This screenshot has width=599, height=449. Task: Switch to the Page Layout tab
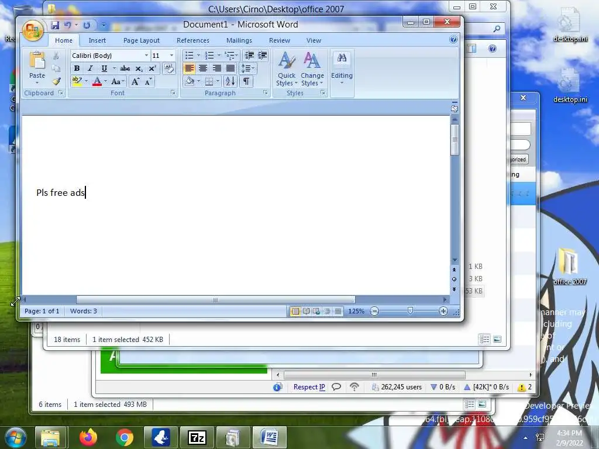[142, 40]
